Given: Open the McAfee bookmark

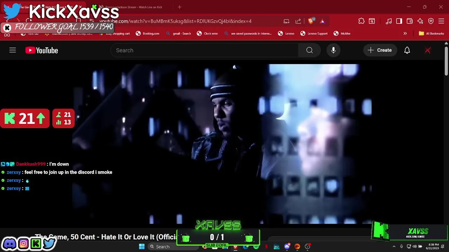Looking at the screenshot, I should 342,34.
